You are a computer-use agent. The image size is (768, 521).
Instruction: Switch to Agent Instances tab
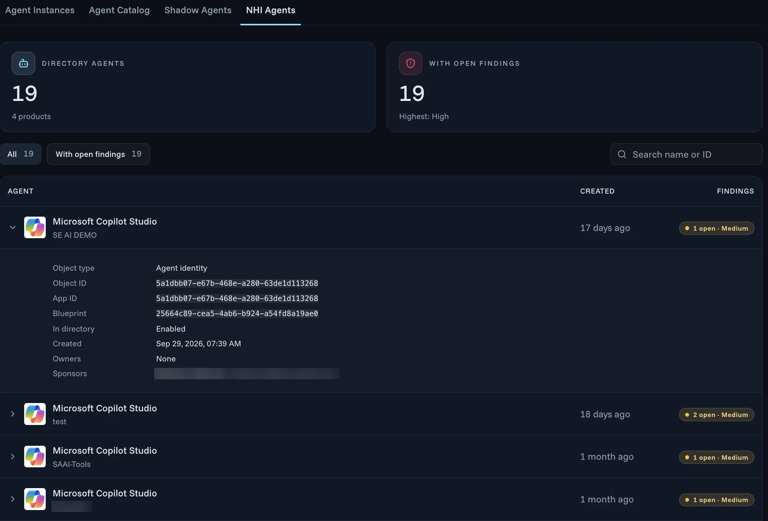coord(40,10)
